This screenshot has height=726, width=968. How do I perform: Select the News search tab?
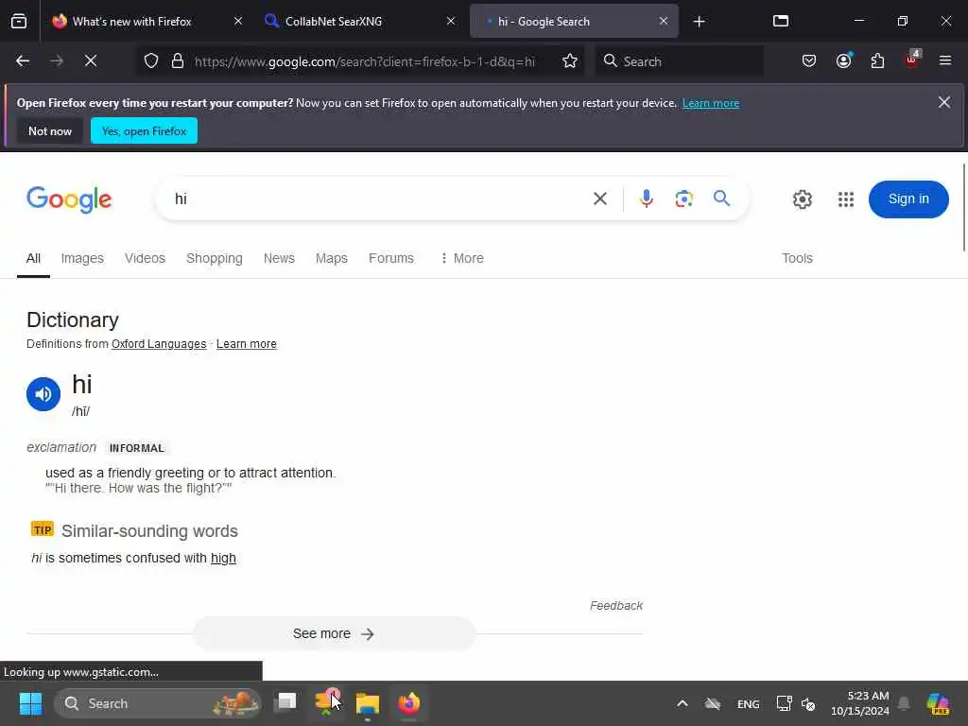pyautogui.click(x=279, y=258)
